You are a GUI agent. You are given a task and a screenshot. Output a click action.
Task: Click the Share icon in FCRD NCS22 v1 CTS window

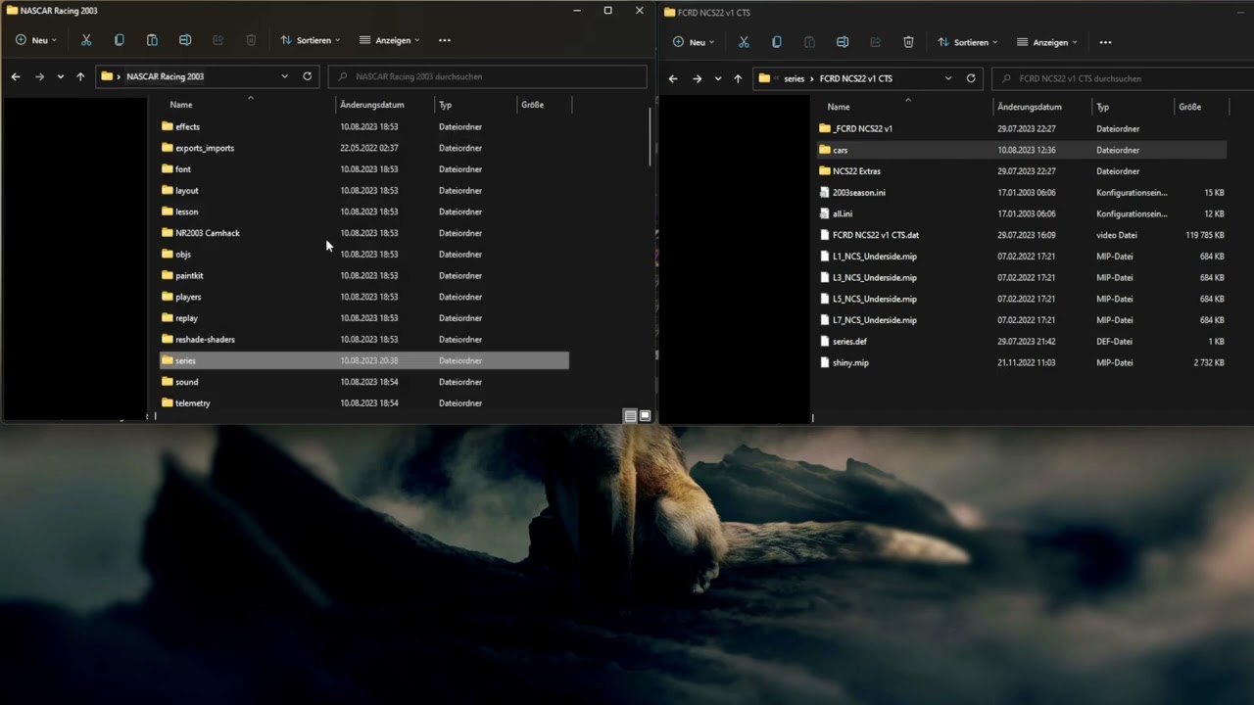click(x=875, y=42)
